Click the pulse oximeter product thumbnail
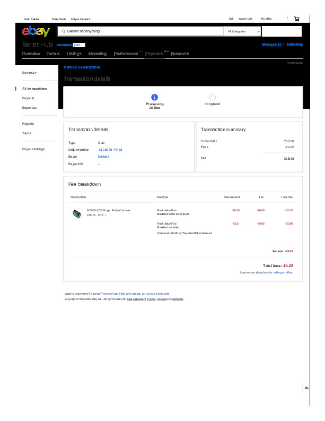325x421 pixels. [x=77, y=213]
